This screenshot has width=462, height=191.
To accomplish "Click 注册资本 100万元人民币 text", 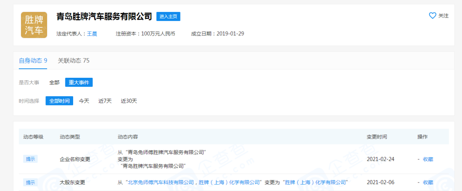I will [x=145, y=34].
